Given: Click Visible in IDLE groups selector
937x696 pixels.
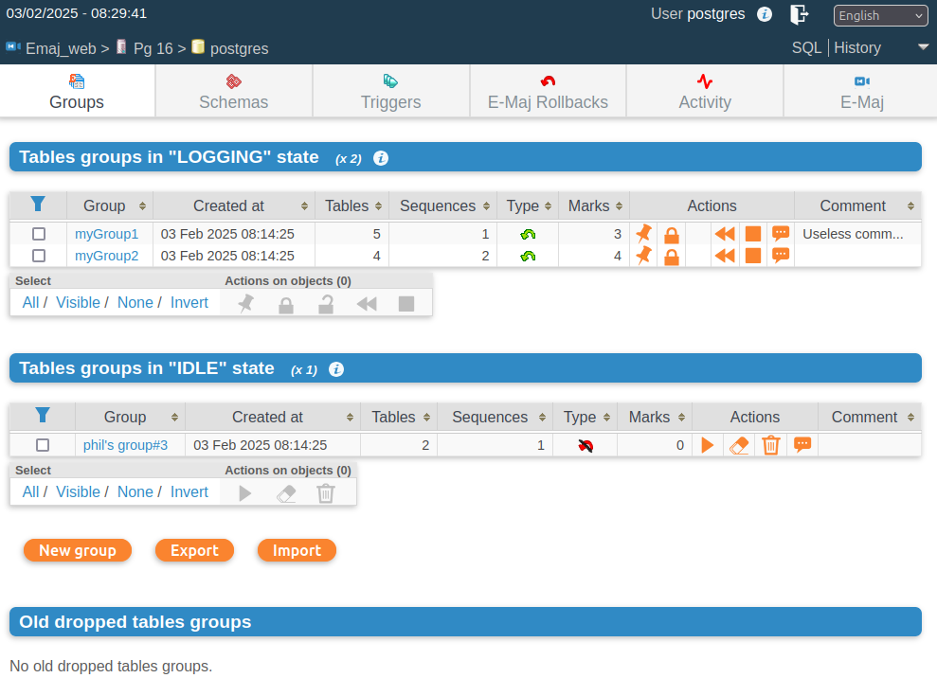Looking at the screenshot, I should click(78, 491).
